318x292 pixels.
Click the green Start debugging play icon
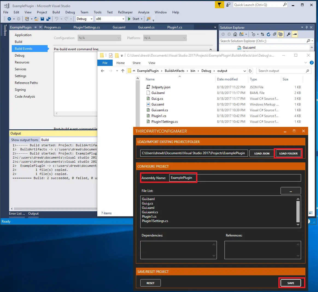coord(129,19)
